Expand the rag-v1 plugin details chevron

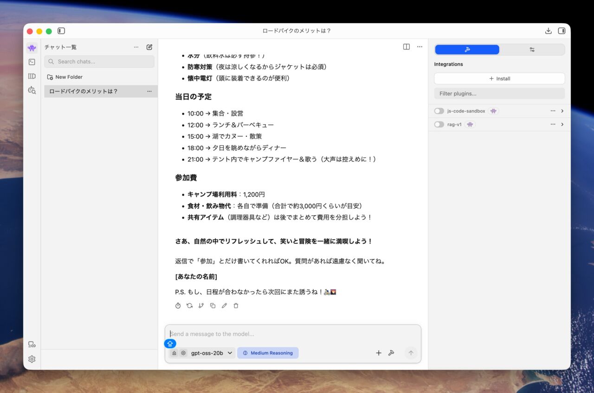tap(562, 125)
